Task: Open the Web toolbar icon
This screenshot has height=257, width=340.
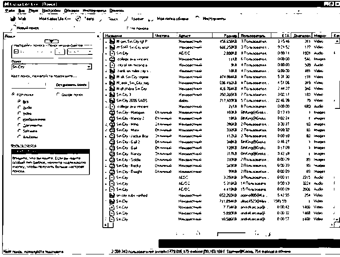Action: [13, 19]
